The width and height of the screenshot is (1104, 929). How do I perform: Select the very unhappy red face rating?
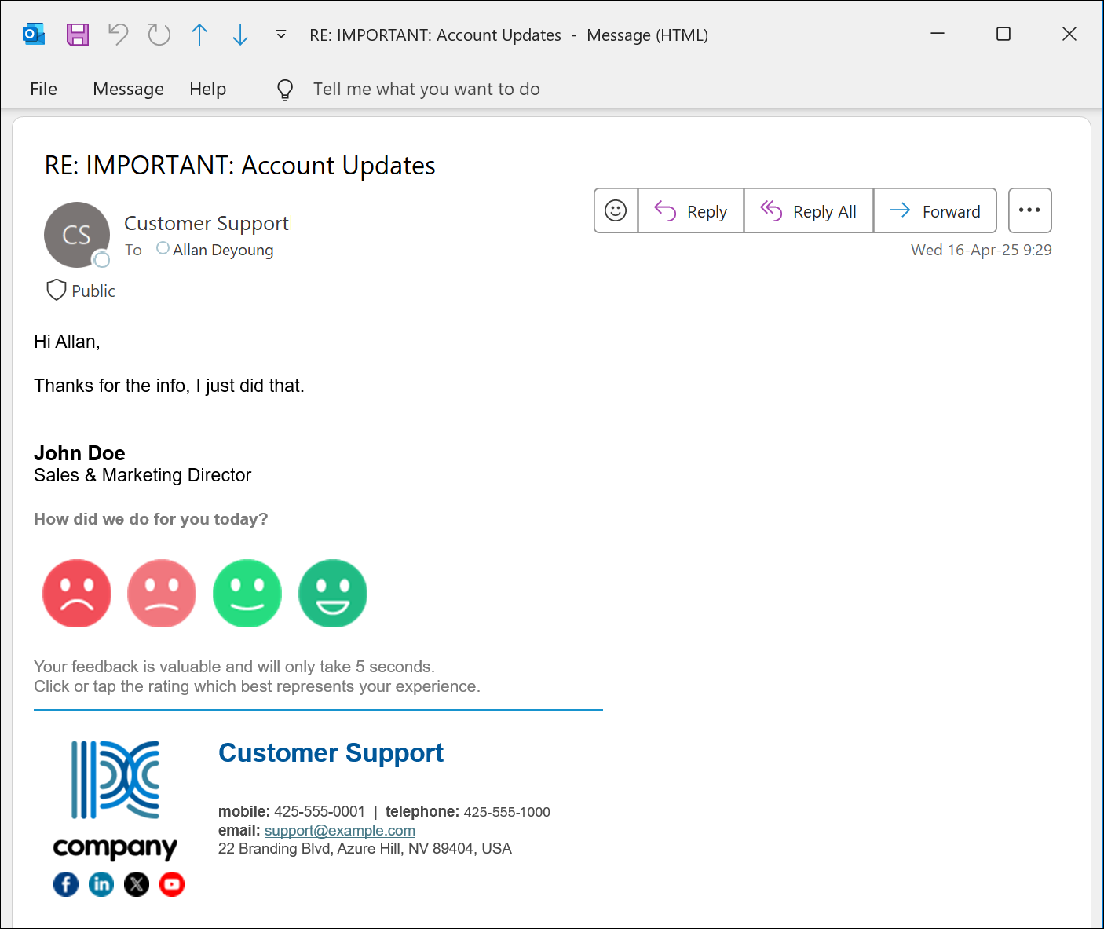coord(77,594)
